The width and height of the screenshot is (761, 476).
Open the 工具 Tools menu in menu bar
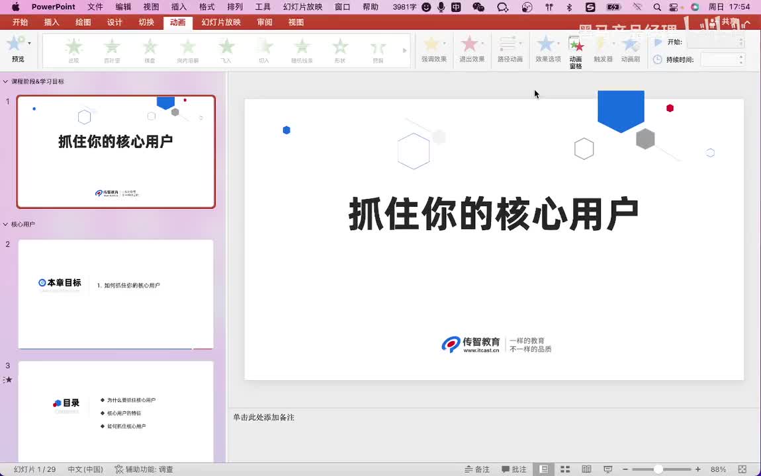coord(263,7)
